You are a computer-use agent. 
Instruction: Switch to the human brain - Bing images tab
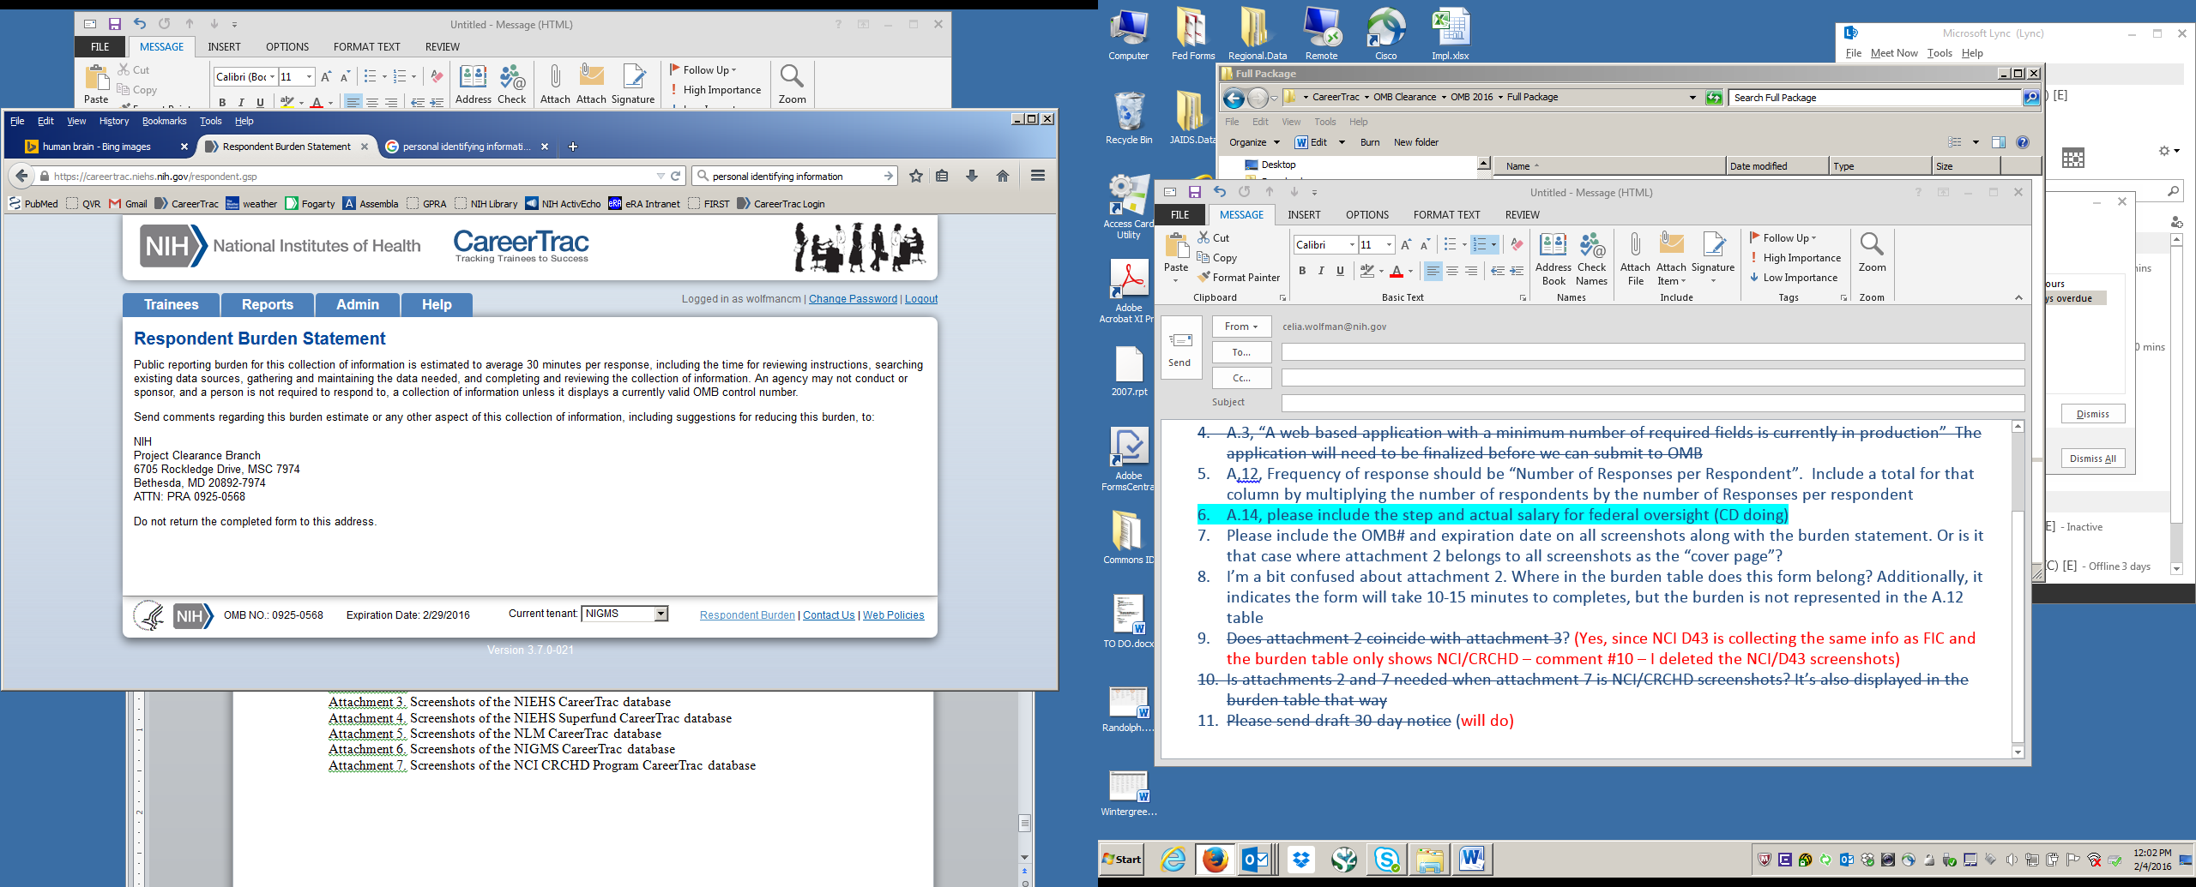coord(97,147)
